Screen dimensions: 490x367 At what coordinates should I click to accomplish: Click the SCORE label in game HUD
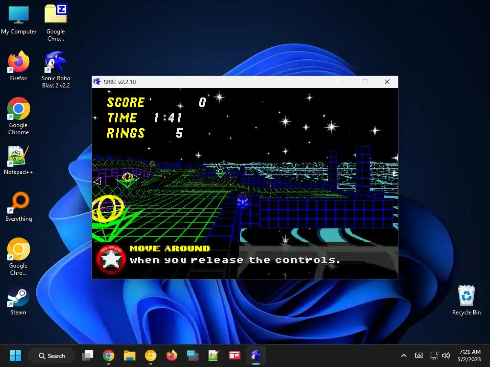126,103
